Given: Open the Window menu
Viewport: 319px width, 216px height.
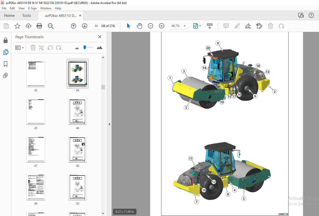Looking at the screenshot, I should (46, 8).
